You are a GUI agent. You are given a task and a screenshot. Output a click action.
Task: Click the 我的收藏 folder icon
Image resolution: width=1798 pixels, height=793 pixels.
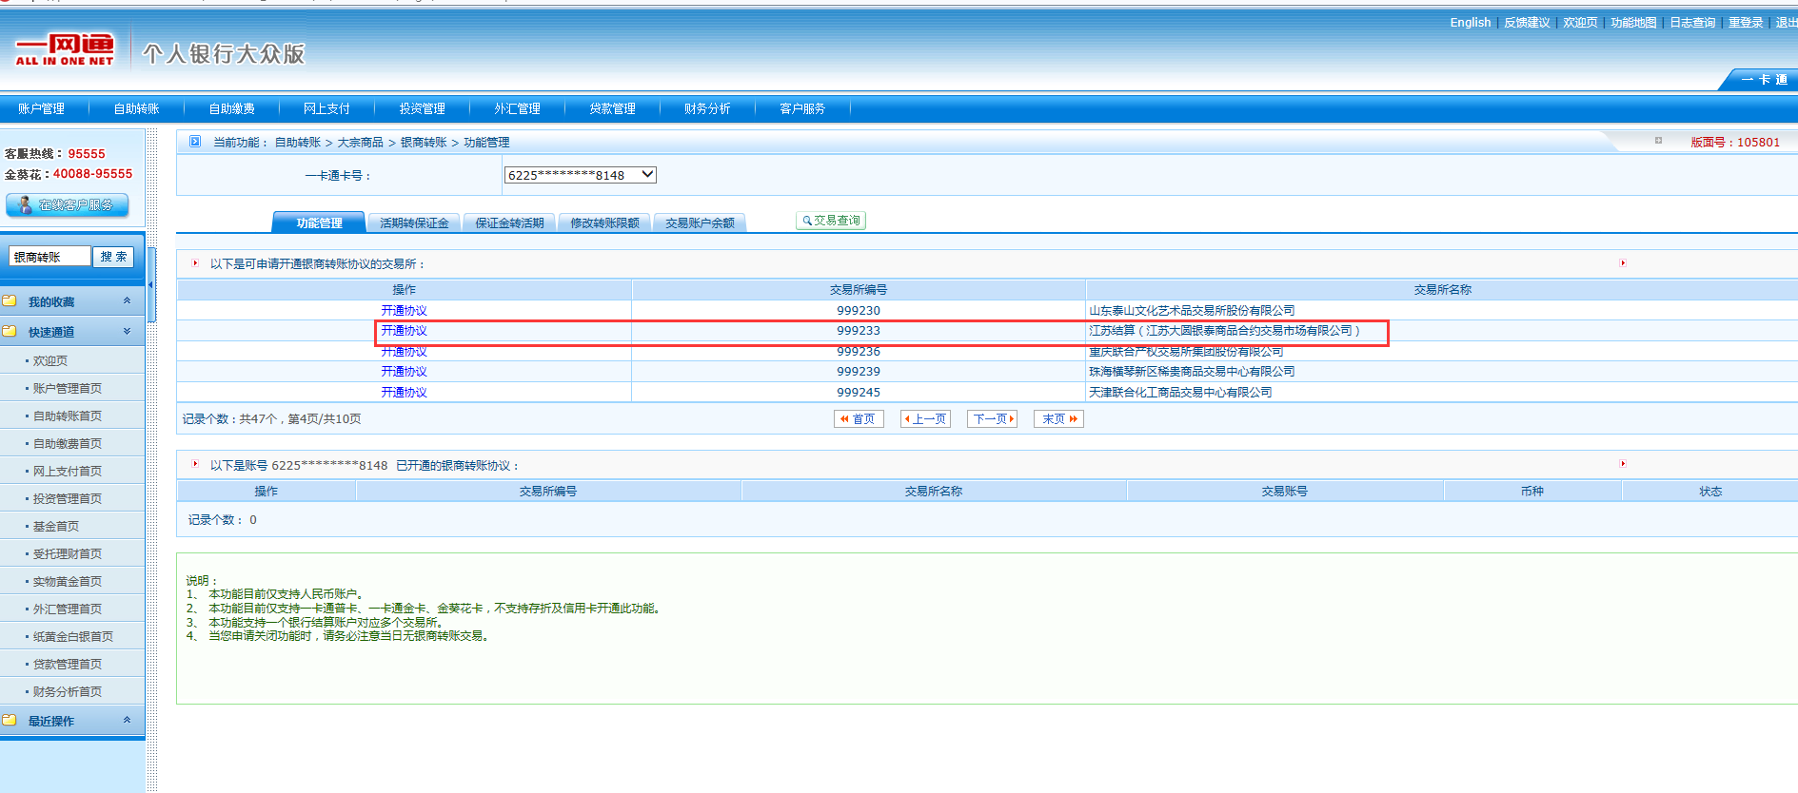(x=10, y=300)
